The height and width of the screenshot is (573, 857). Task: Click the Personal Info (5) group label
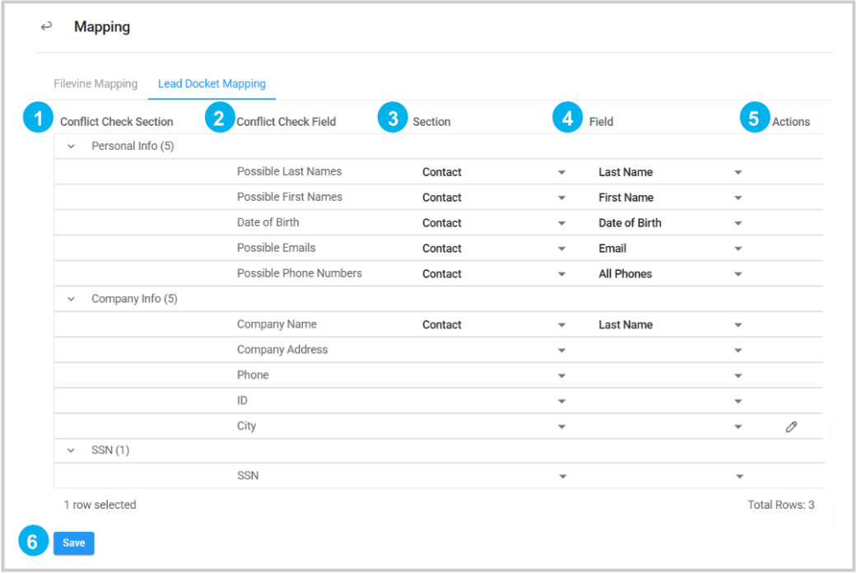click(133, 146)
